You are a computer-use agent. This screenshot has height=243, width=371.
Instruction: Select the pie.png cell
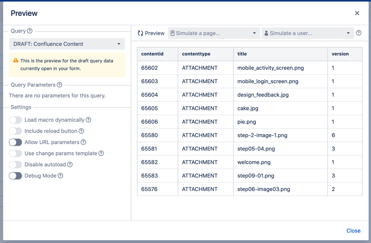[x=281, y=122]
